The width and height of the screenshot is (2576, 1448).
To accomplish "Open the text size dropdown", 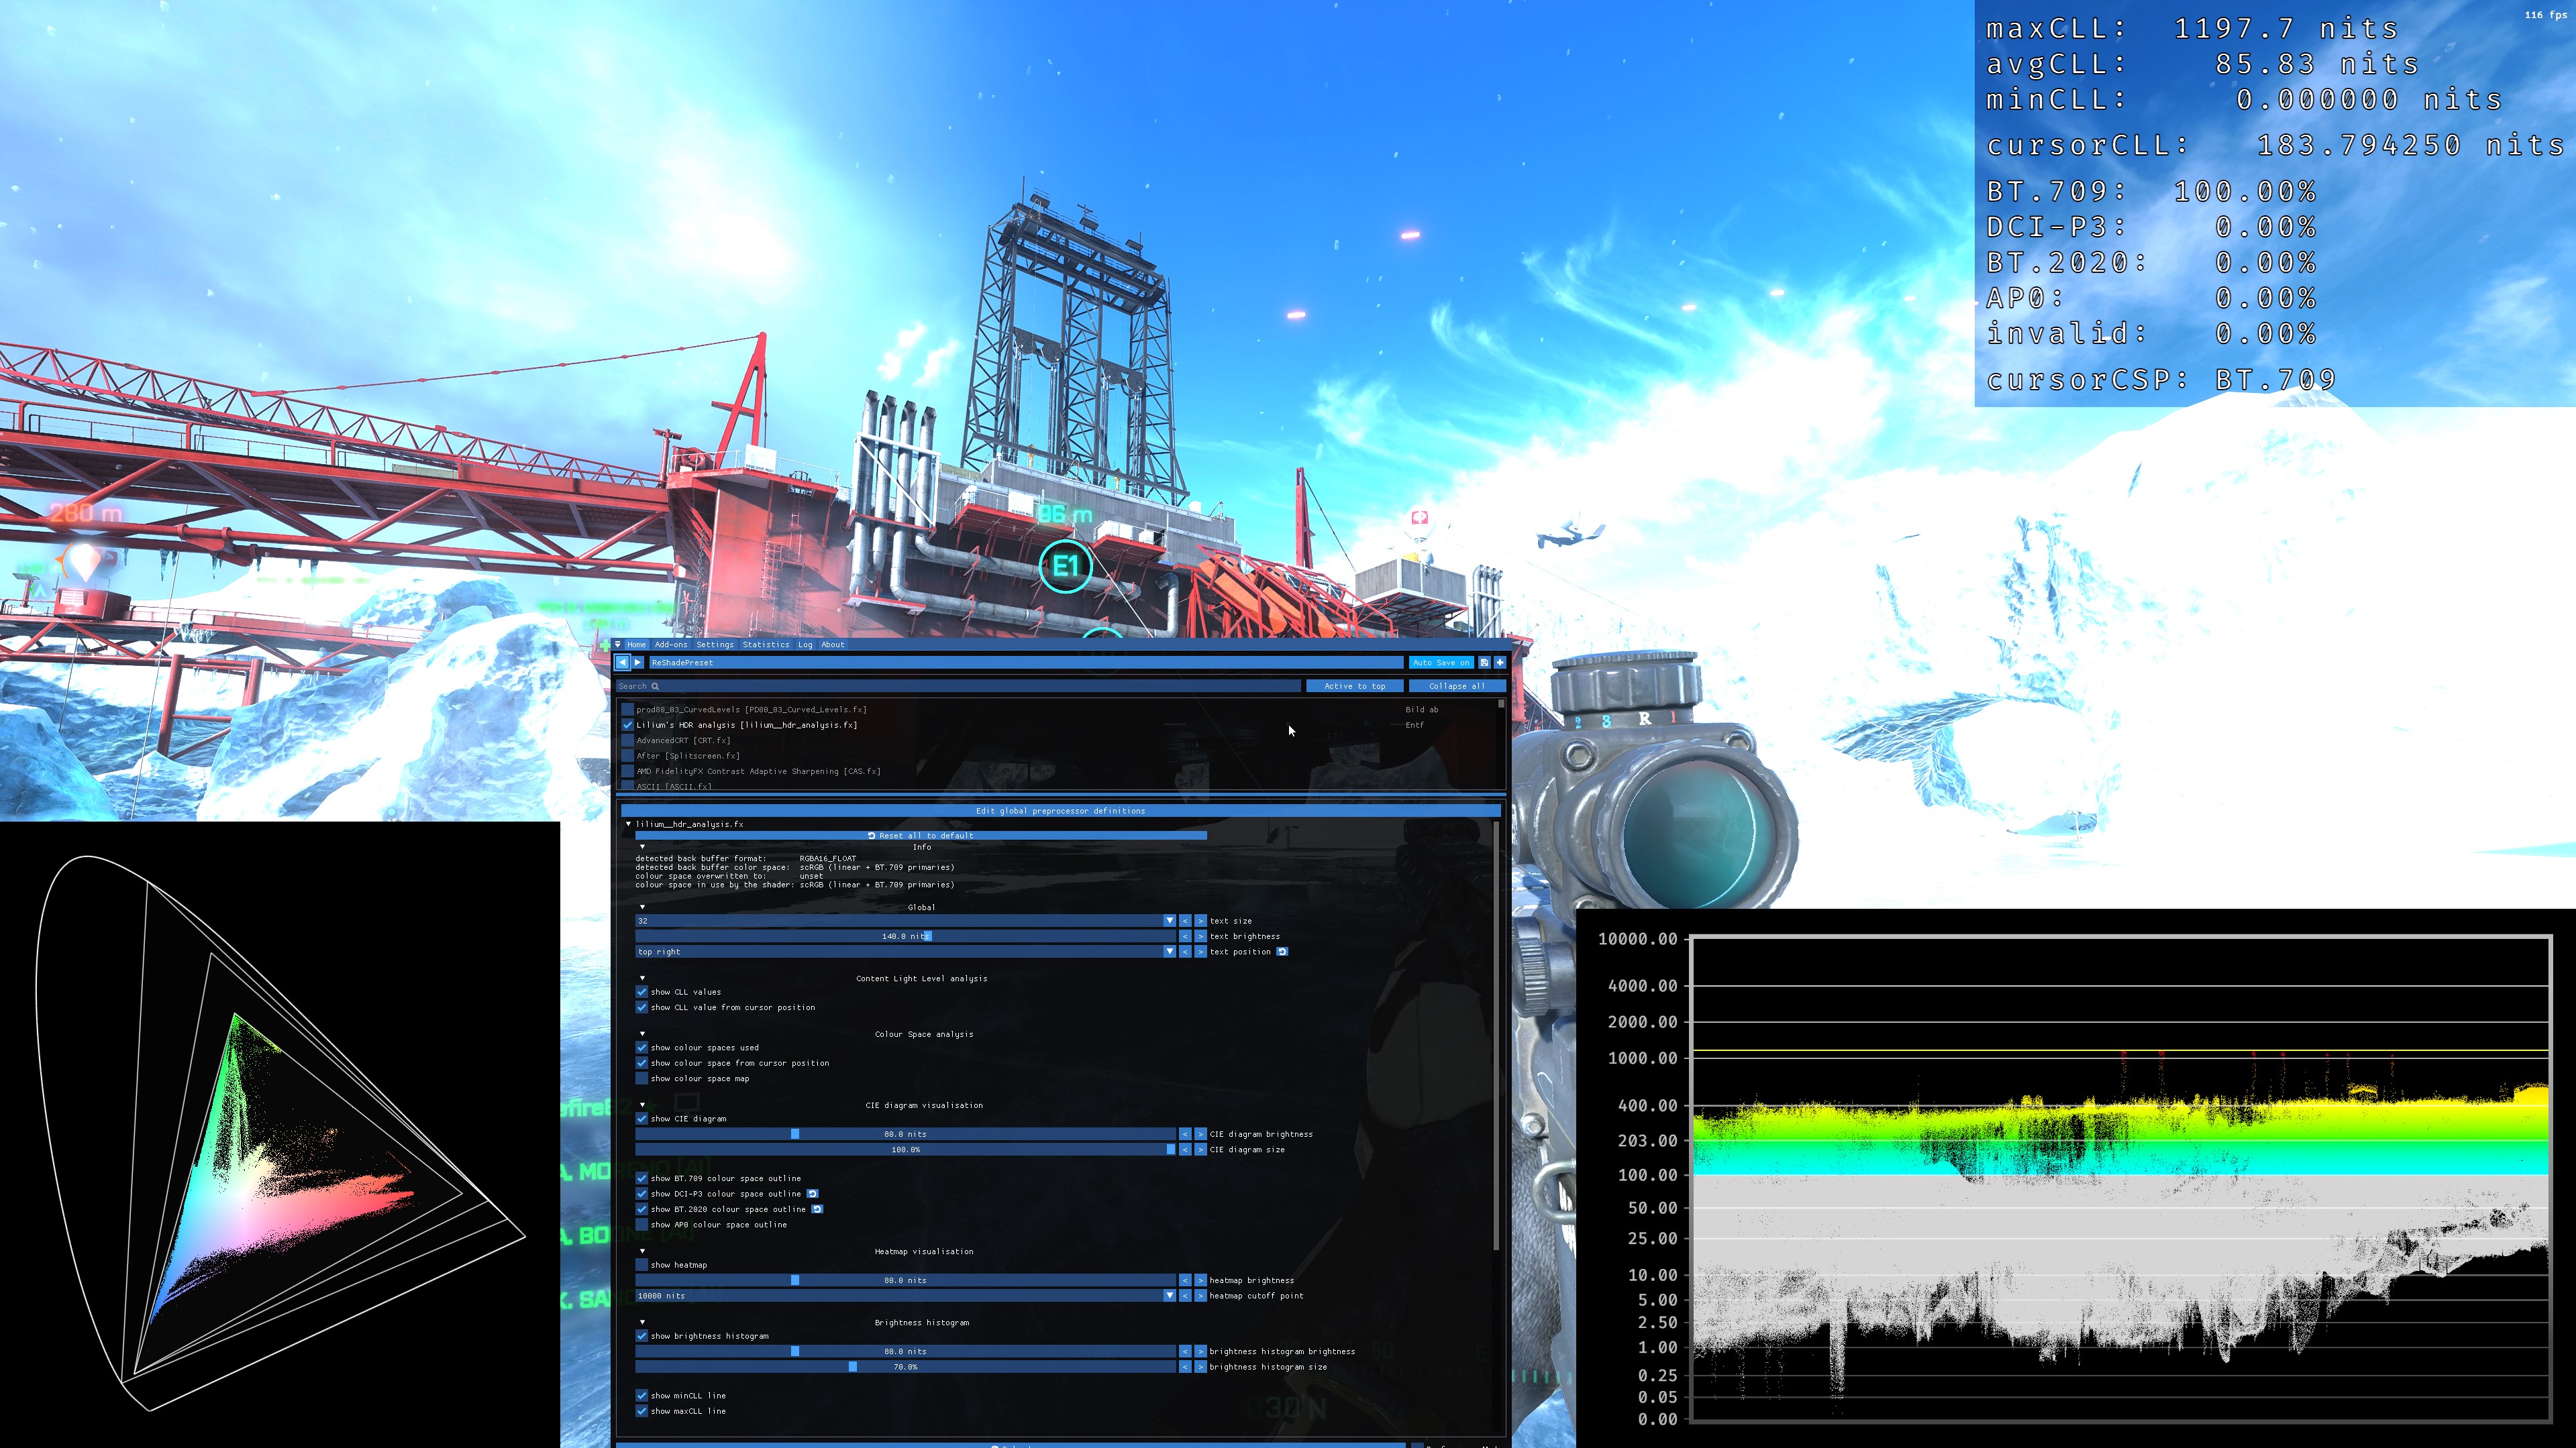I will 1169,920.
